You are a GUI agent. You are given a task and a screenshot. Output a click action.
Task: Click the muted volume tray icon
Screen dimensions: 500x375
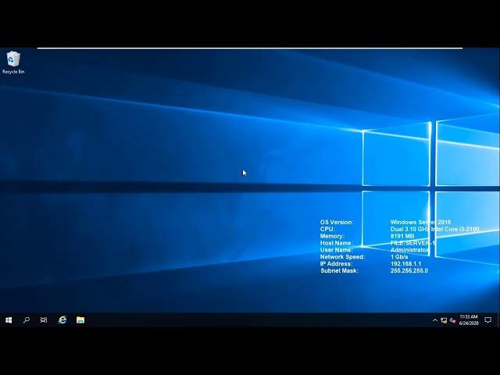(452, 320)
